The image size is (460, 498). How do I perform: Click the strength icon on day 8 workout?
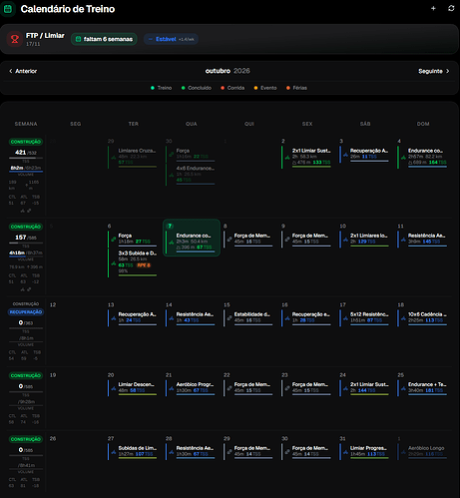tap(230, 239)
